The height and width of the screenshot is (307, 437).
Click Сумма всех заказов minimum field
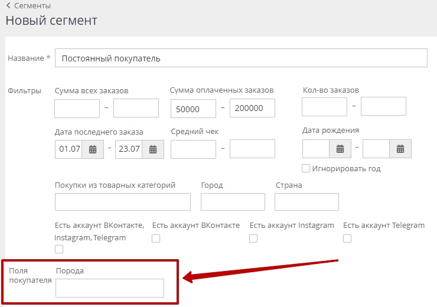[x=77, y=108]
